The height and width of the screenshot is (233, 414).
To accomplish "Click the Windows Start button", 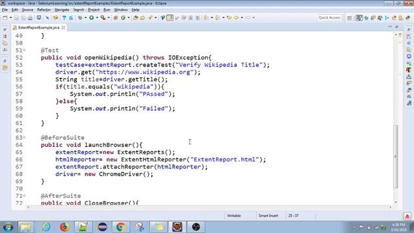I will (x=8, y=227).
